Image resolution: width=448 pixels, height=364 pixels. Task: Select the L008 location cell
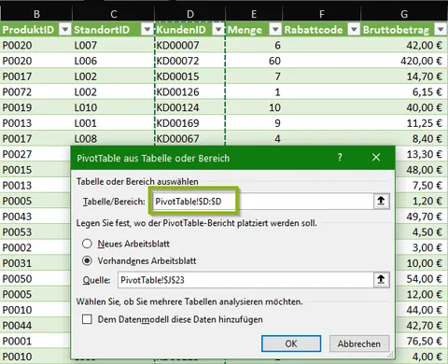point(113,138)
